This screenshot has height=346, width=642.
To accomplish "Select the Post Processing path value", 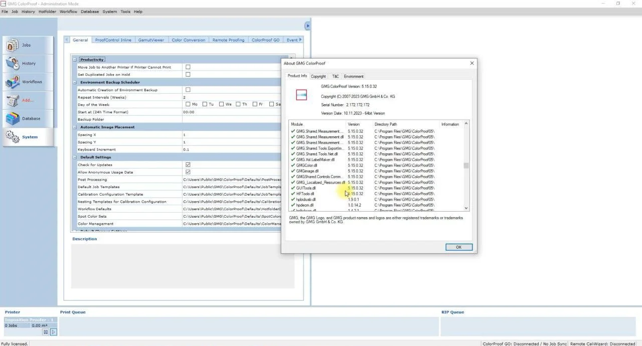I will (231, 180).
